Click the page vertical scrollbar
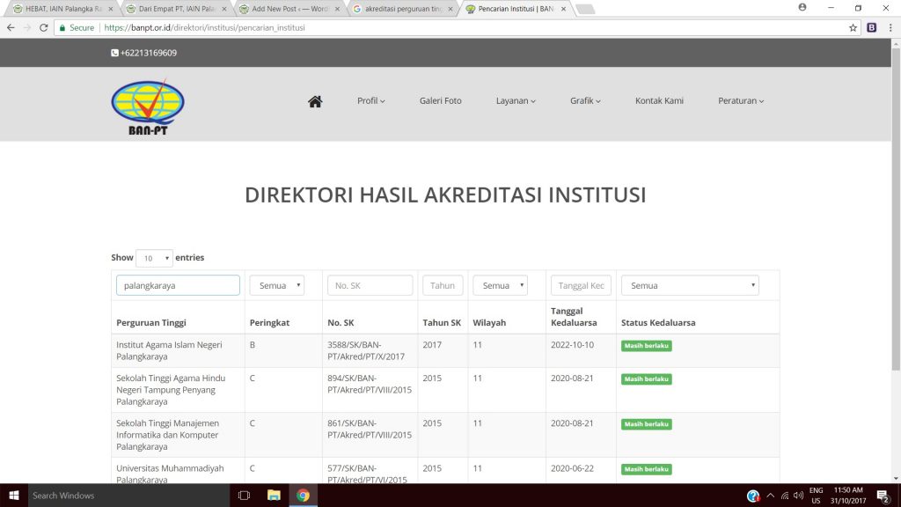Viewport: 901px width, 507px height. click(x=896, y=209)
